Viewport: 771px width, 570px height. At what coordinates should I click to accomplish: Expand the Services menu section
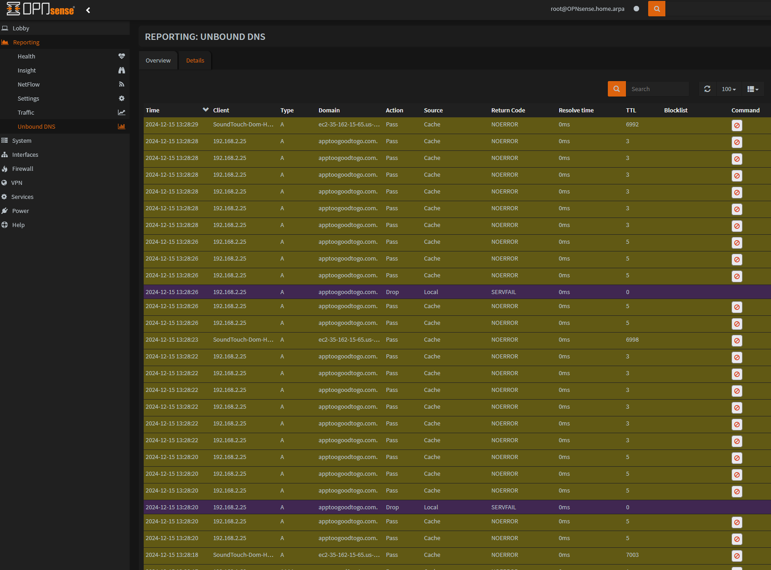click(22, 197)
